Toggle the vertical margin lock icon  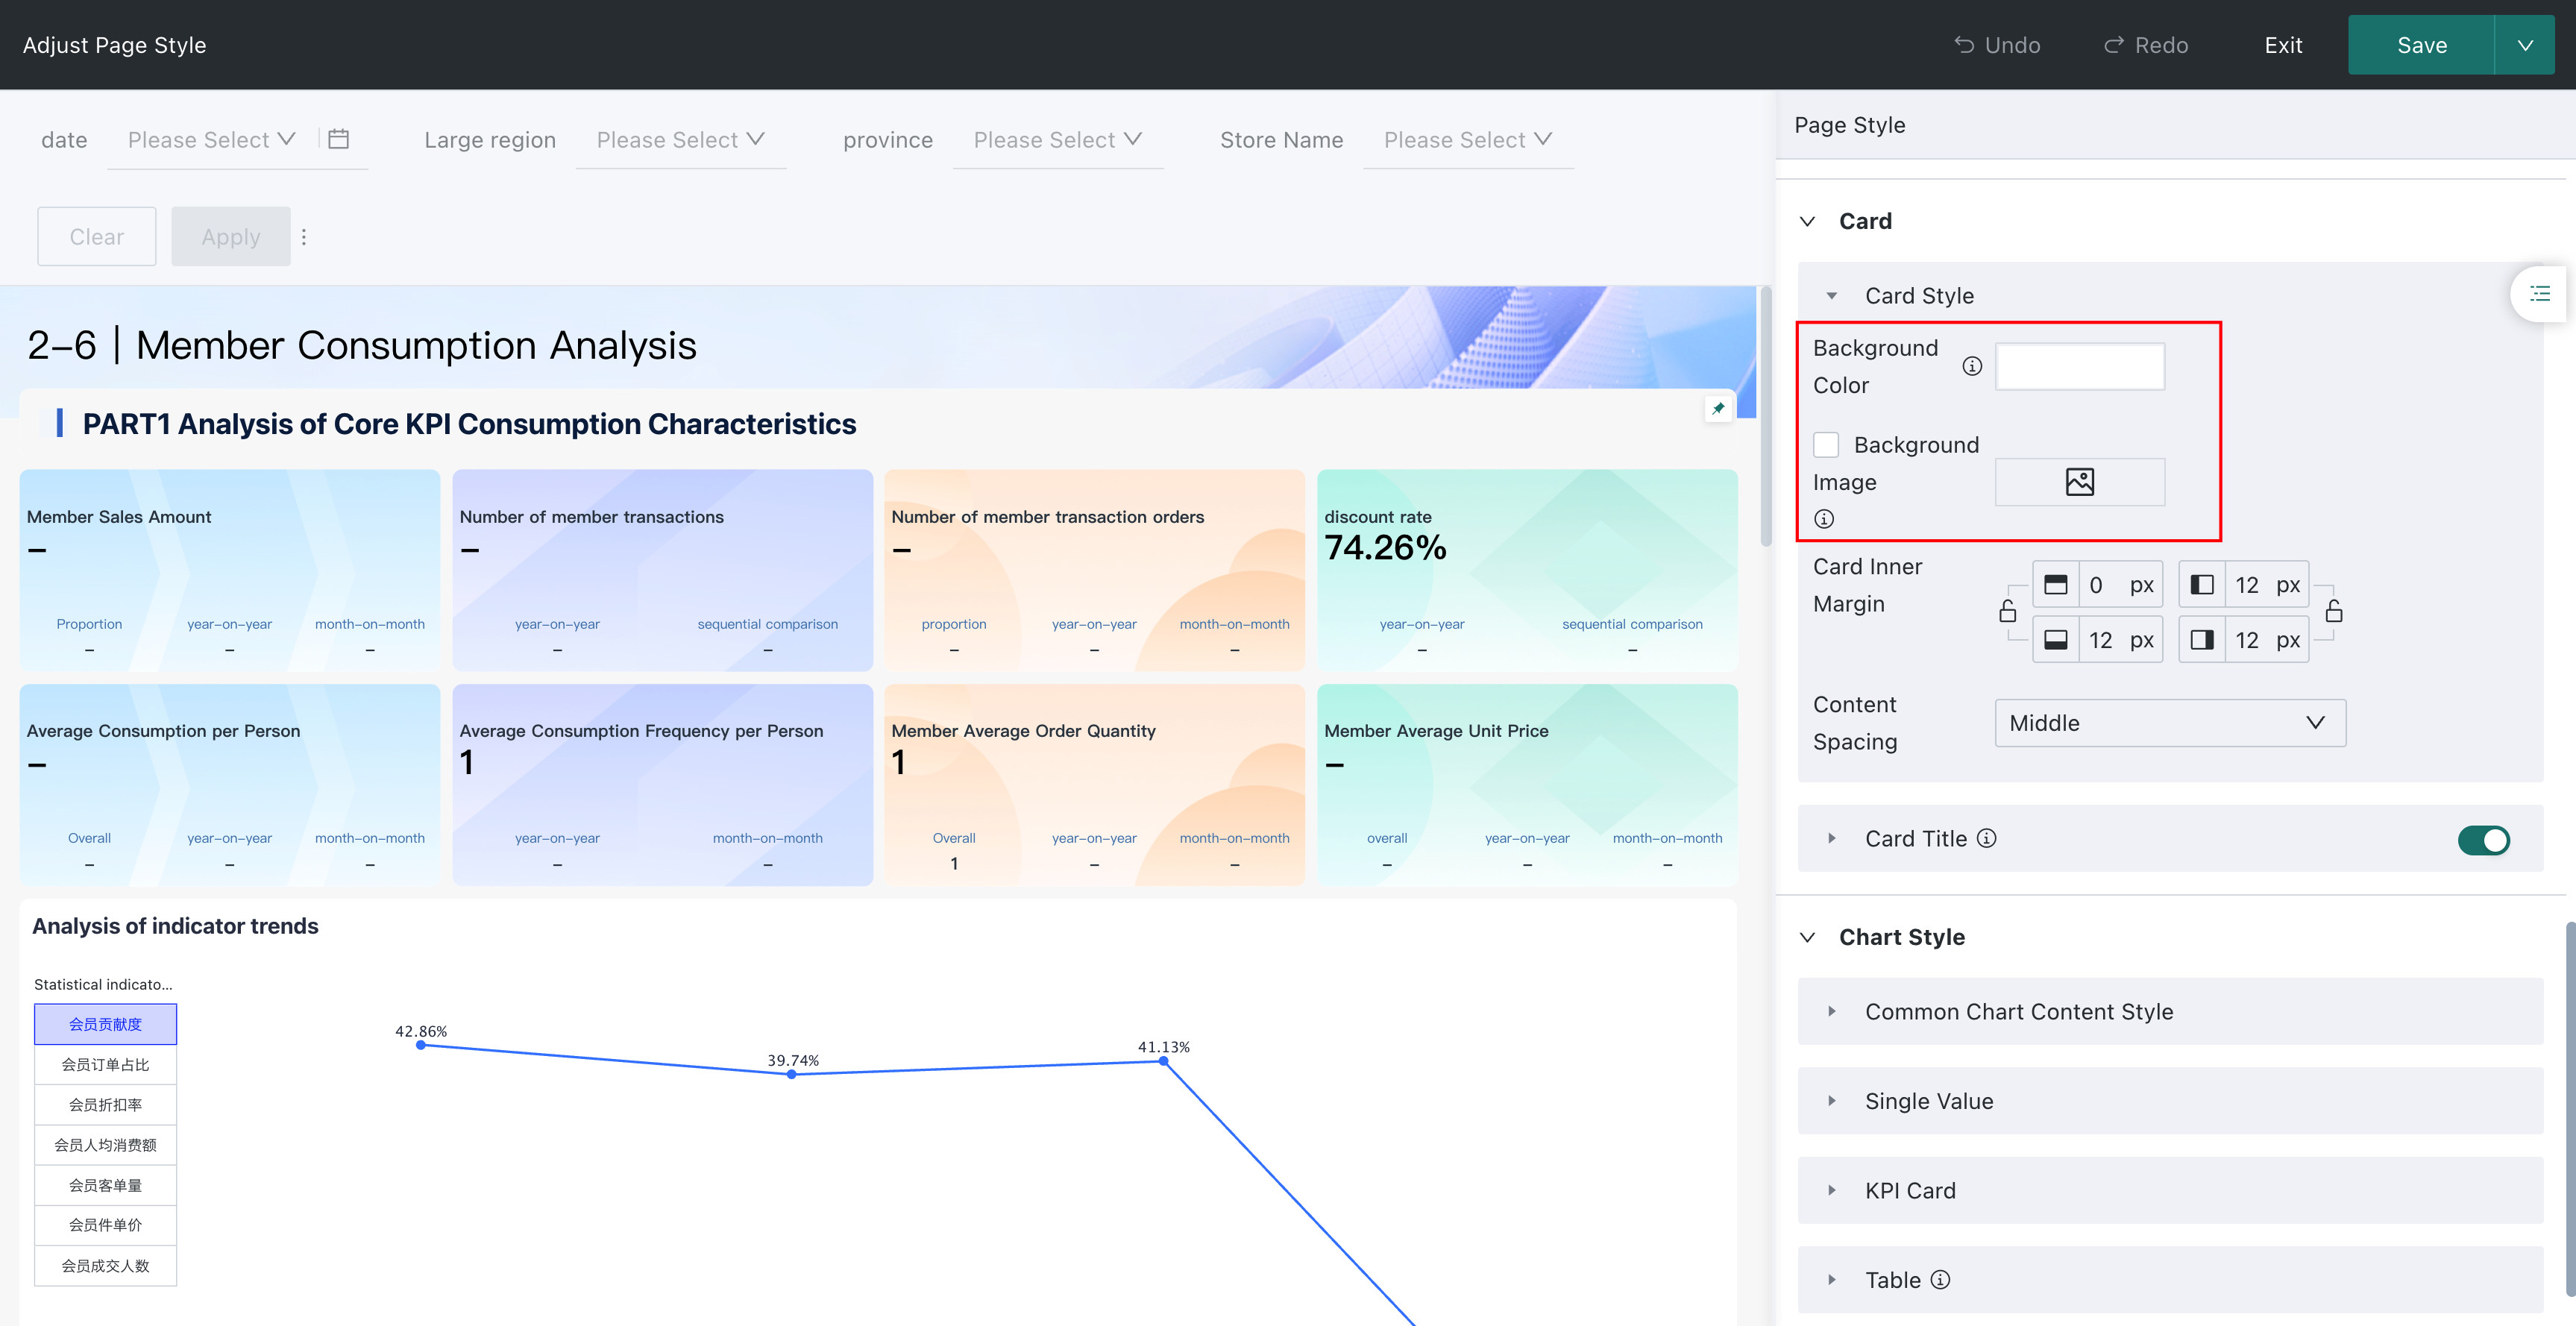(x=2007, y=611)
